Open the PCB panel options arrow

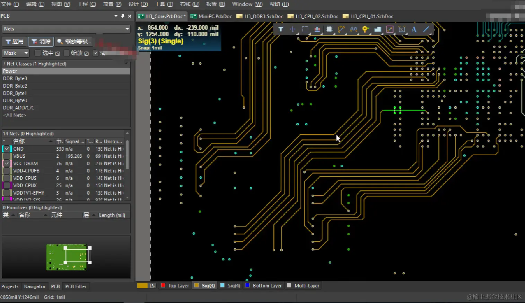point(116,16)
